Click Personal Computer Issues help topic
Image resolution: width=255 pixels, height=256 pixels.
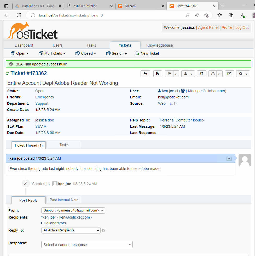pyautogui.click(x=182, y=120)
